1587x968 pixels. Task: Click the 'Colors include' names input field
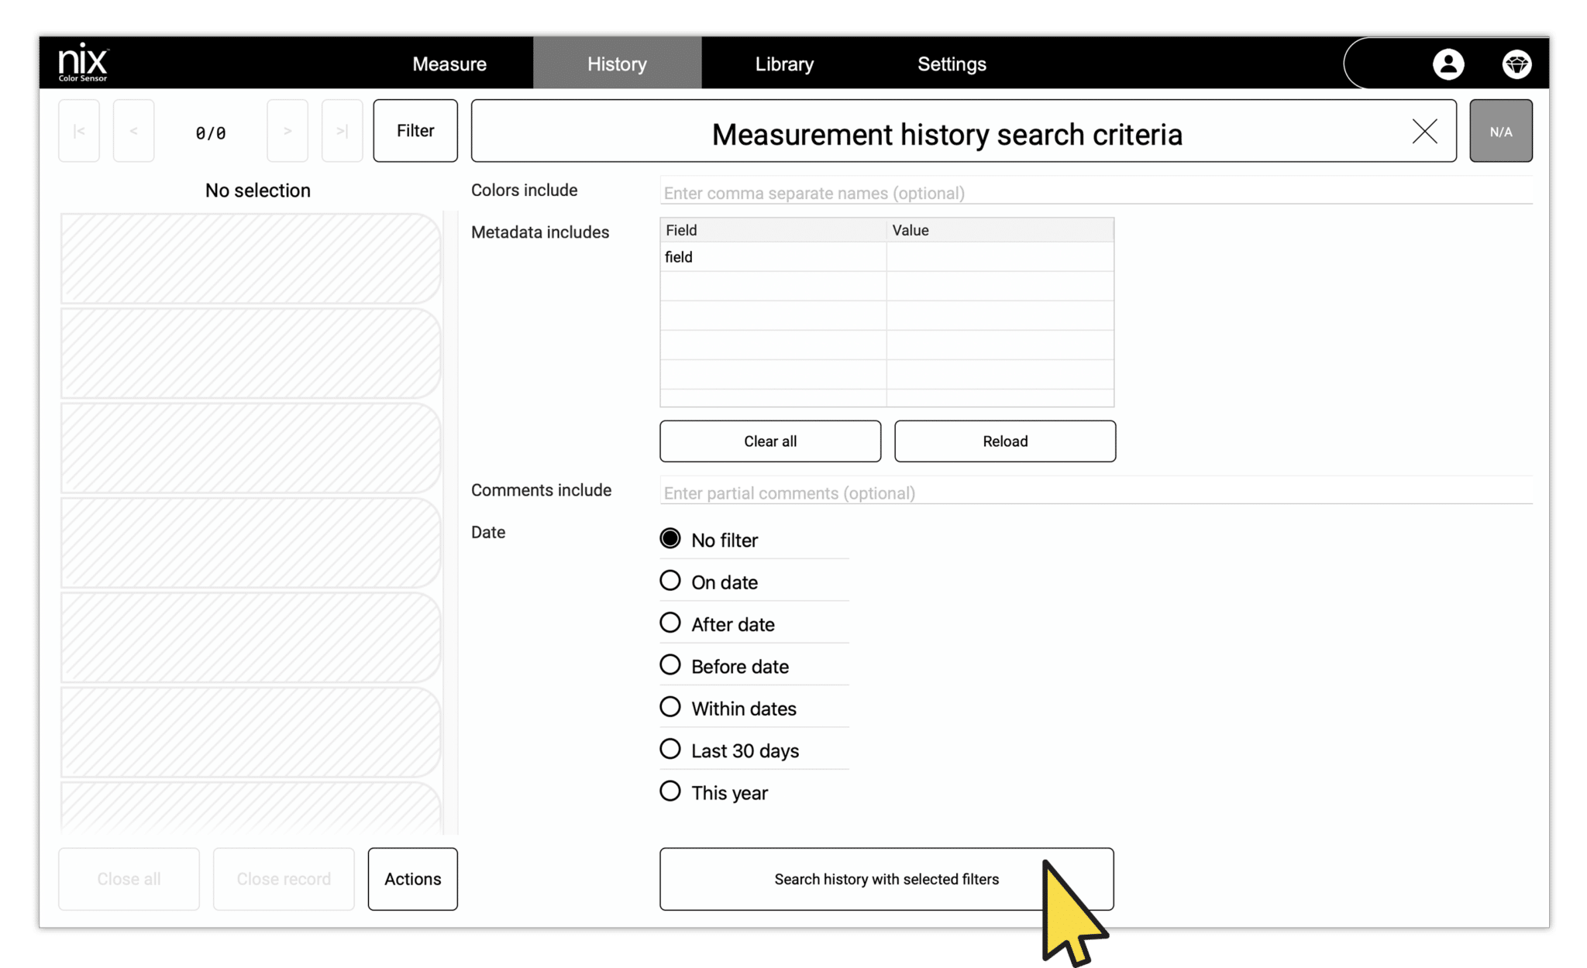1095,193
